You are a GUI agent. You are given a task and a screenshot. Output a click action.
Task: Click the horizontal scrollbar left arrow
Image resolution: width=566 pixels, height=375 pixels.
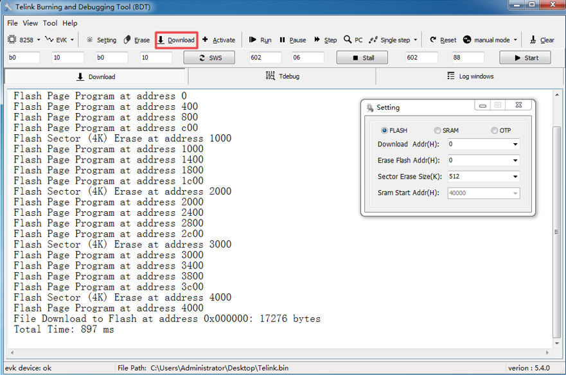pos(12,353)
